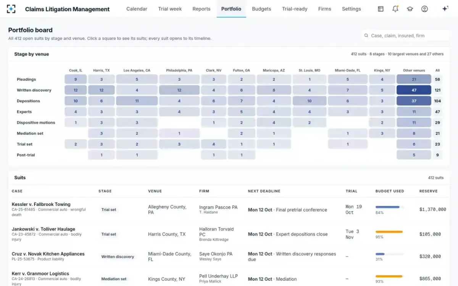Open Maricopa, AZ Written discovery square showing 8

click(274, 90)
